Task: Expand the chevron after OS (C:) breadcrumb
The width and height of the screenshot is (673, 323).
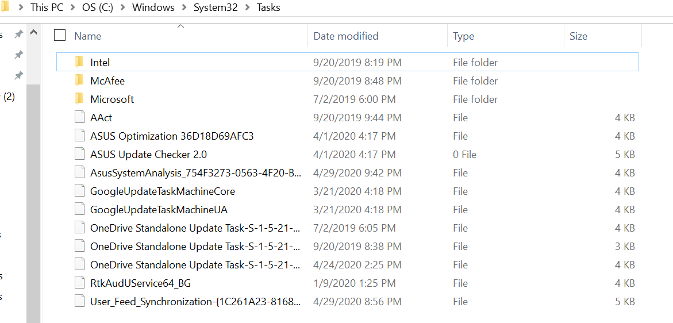Action: coord(123,7)
